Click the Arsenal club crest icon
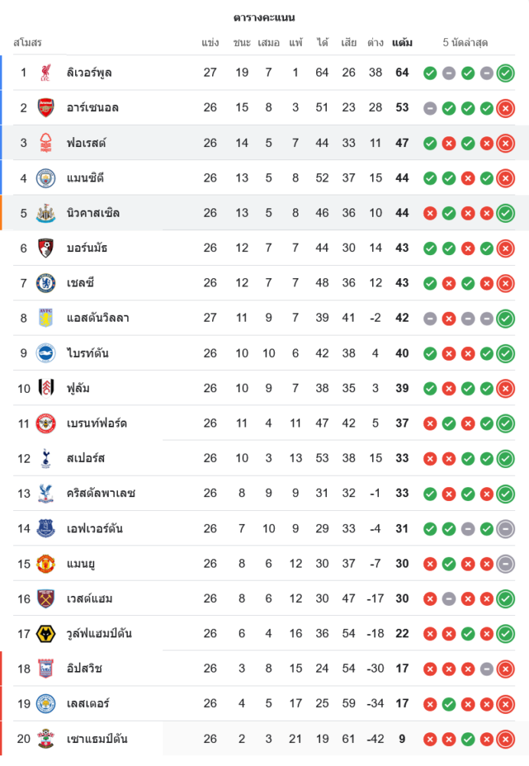The width and height of the screenshot is (529, 766). point(45,108)
